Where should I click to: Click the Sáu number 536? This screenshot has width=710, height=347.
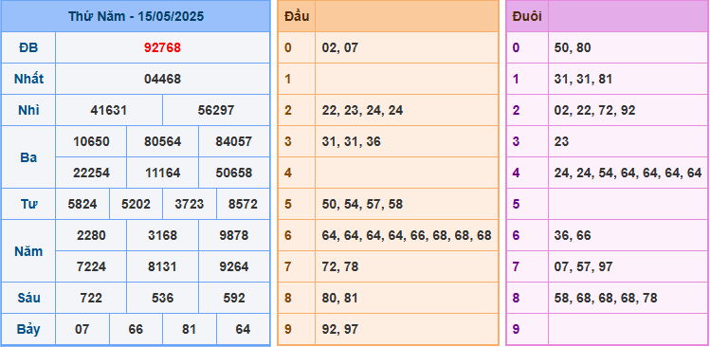point(162,298)
